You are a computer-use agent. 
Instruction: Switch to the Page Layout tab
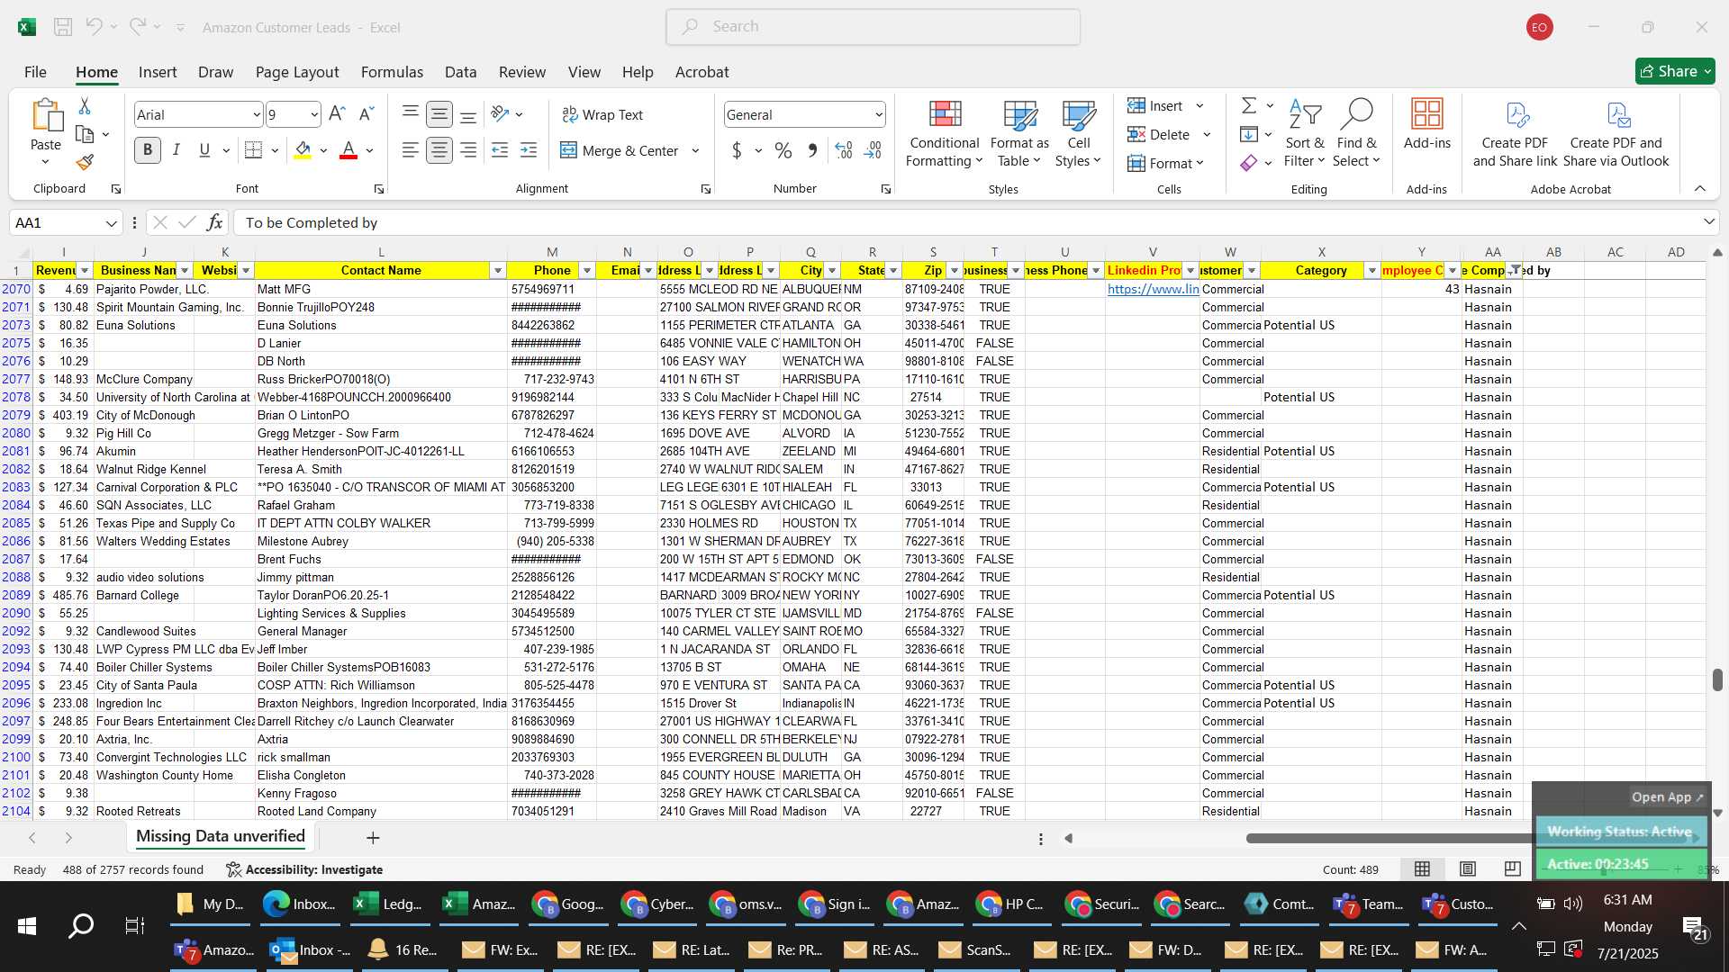(x=297, y=72)
